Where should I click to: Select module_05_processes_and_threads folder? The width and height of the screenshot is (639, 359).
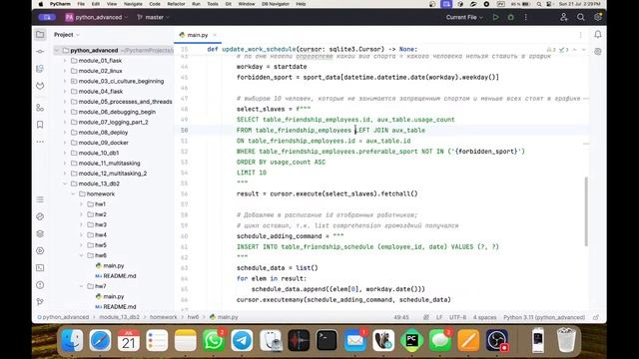pyautogui.click(x=125, y=102)
